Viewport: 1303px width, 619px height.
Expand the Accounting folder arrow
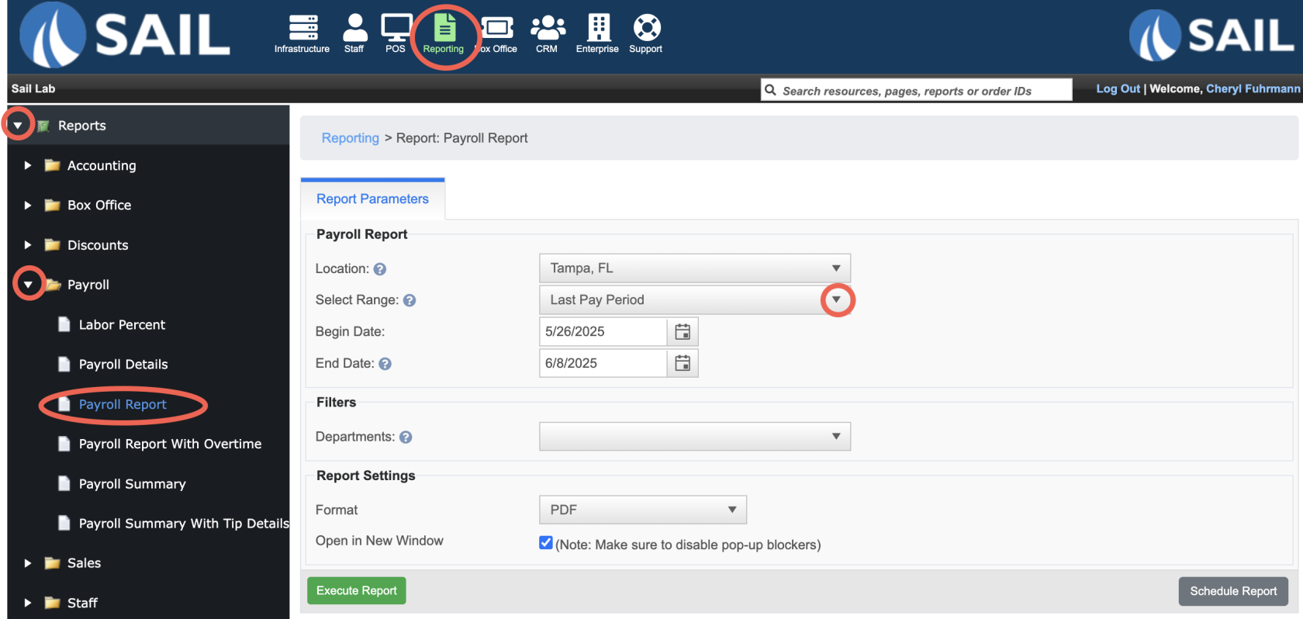(x=28, y=165)
